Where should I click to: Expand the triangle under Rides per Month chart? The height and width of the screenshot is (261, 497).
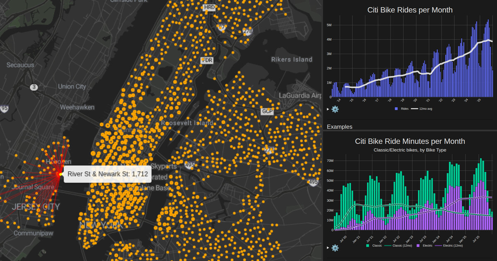328,109
